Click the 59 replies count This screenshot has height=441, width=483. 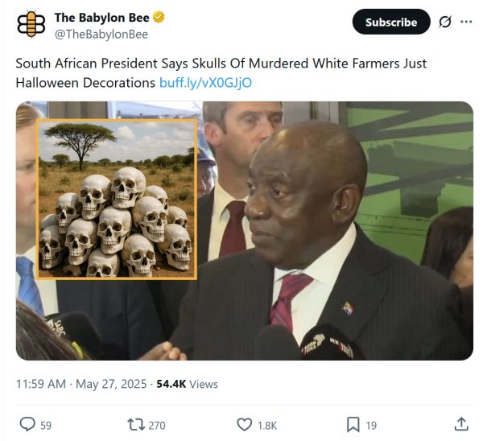46,425
